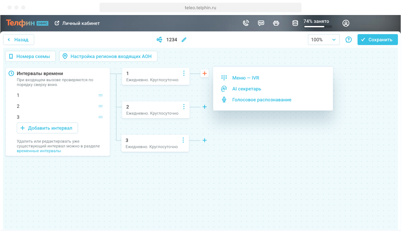The height and width of the screenshot is (231, 401).
Task: Expand the 100% zoom dropdown
Action: (323, 40)
